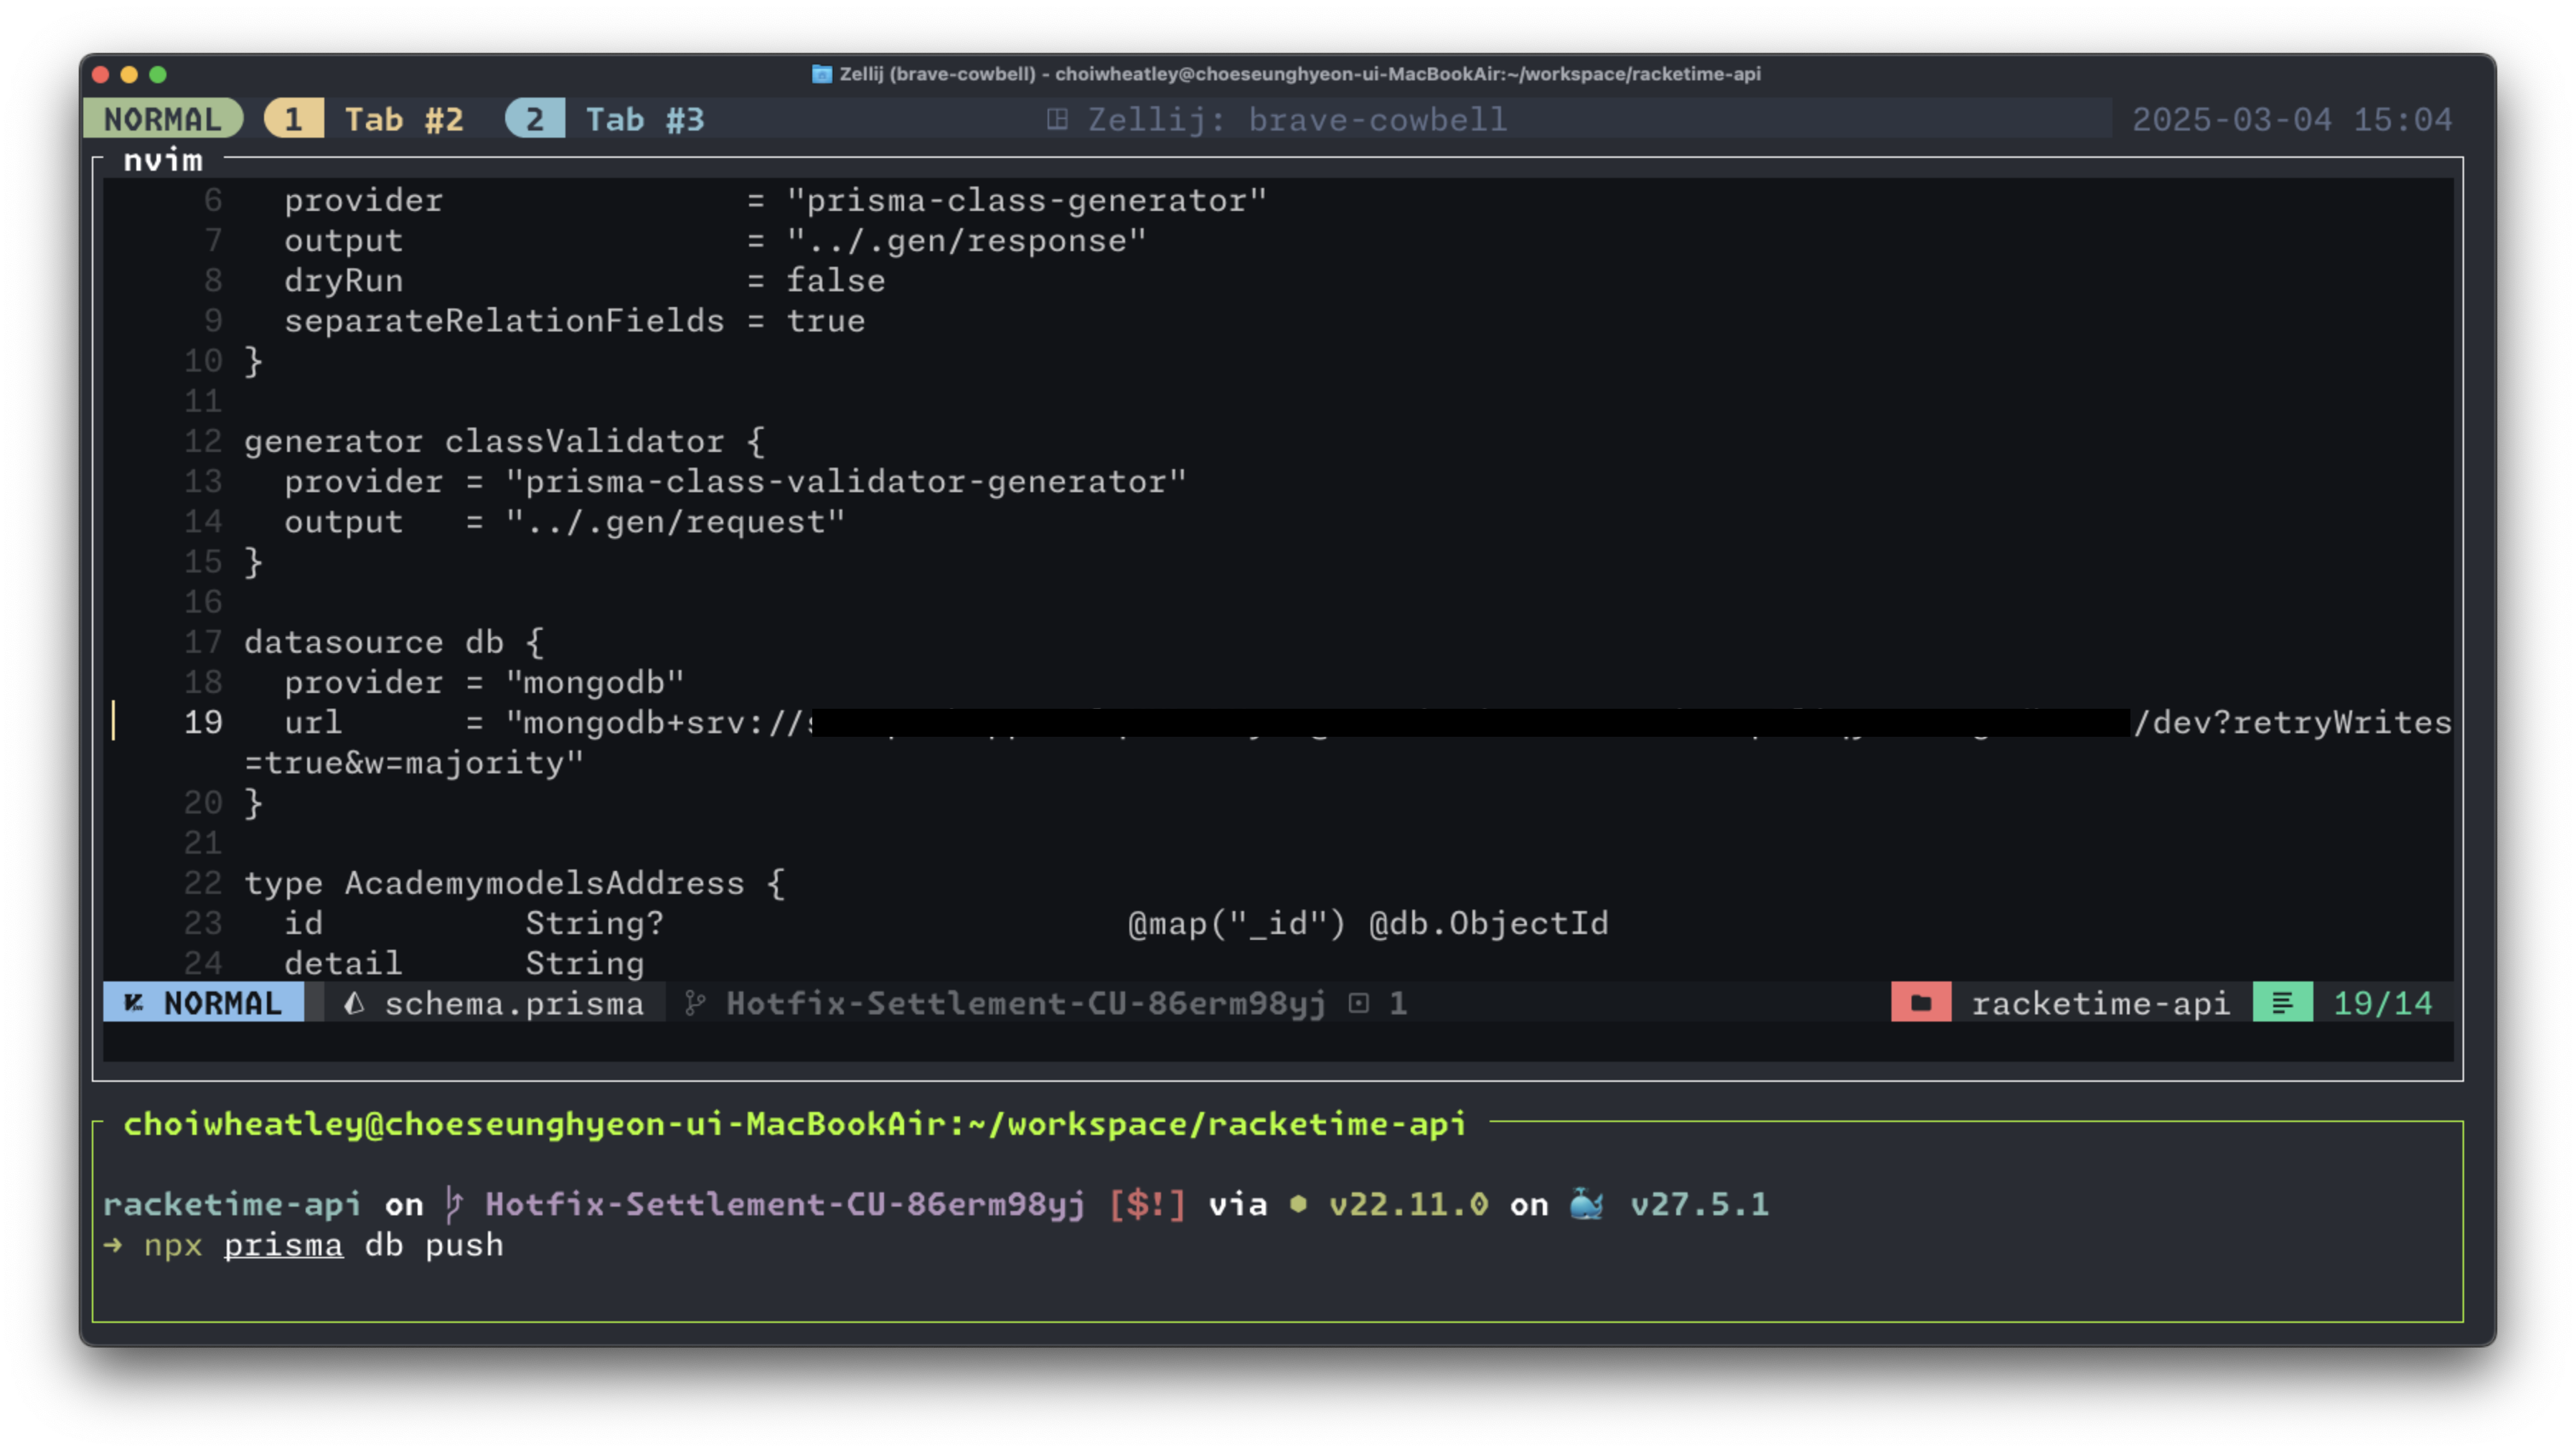The image size is (2576, 1452).
Task: Click the v22.11.0 node version
Action: click(x=1408, y=1204)
